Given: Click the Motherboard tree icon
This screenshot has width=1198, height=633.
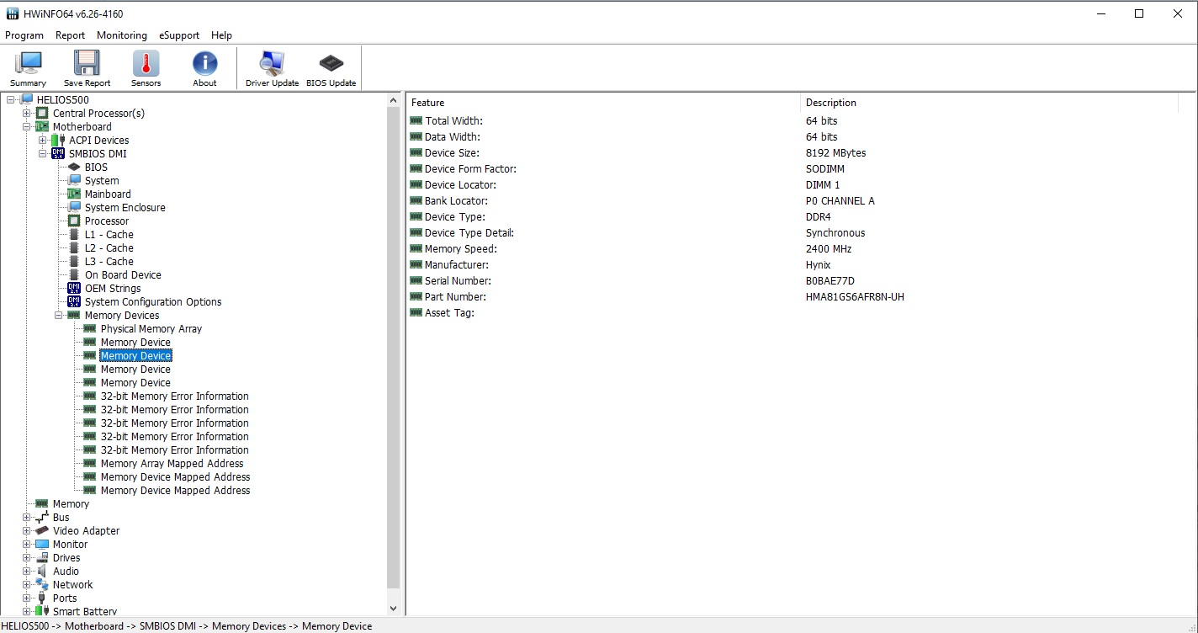Looking at the screenshot, I should 42,127.
